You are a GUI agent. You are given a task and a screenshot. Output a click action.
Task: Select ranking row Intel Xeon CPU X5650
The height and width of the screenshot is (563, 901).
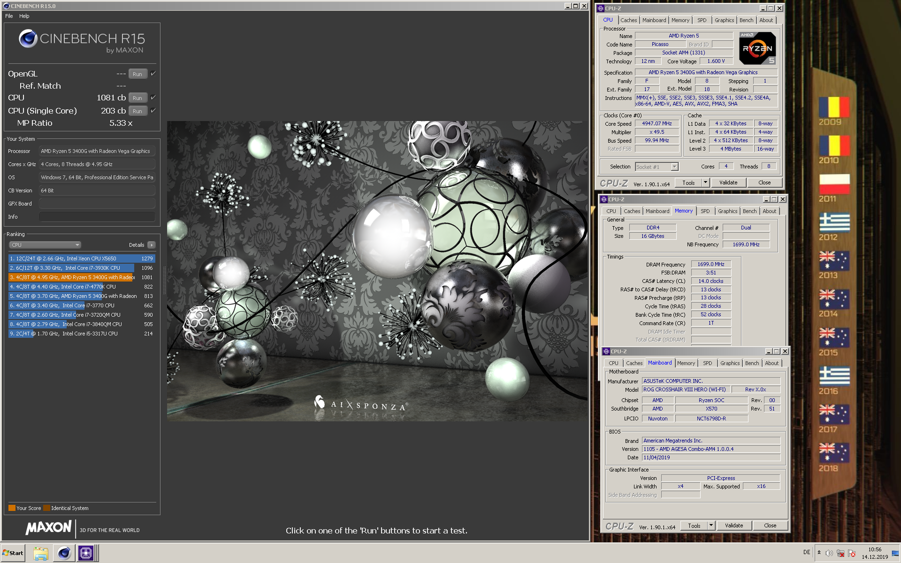[82, 259]
